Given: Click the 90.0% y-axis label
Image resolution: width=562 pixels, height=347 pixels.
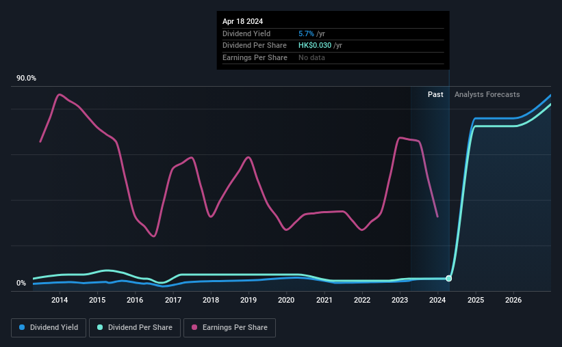Looking at the screenshot, I should point(26,79).
